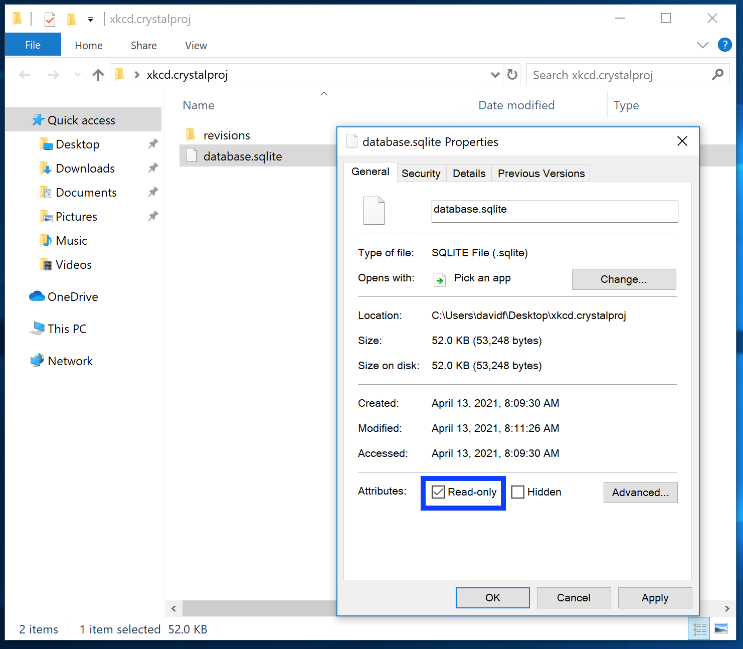Open the View ribbon tab
Viewport: 743px width, 649px height.
196,46
